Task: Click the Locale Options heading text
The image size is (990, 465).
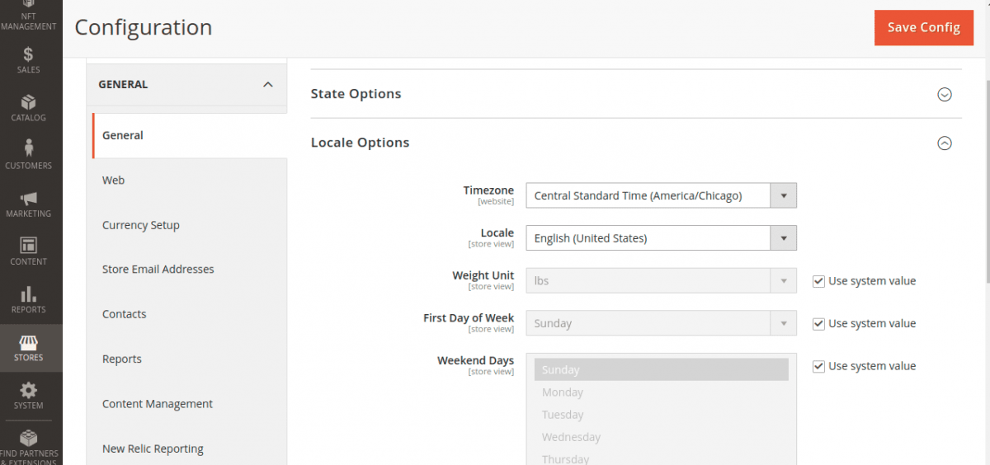Action: pyautogui.click(x=360, y=143)
